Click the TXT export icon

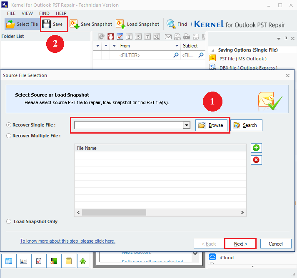pyautogui.click(x=187, y=37)
